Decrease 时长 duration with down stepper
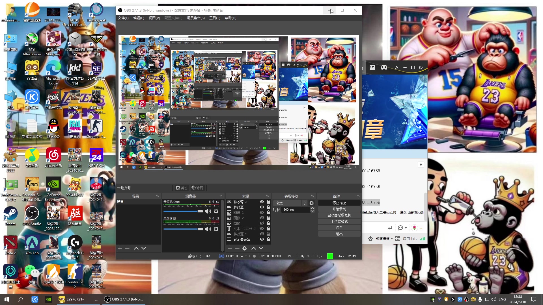Viewport: 543px width, 305px height. tap(313, 211)
